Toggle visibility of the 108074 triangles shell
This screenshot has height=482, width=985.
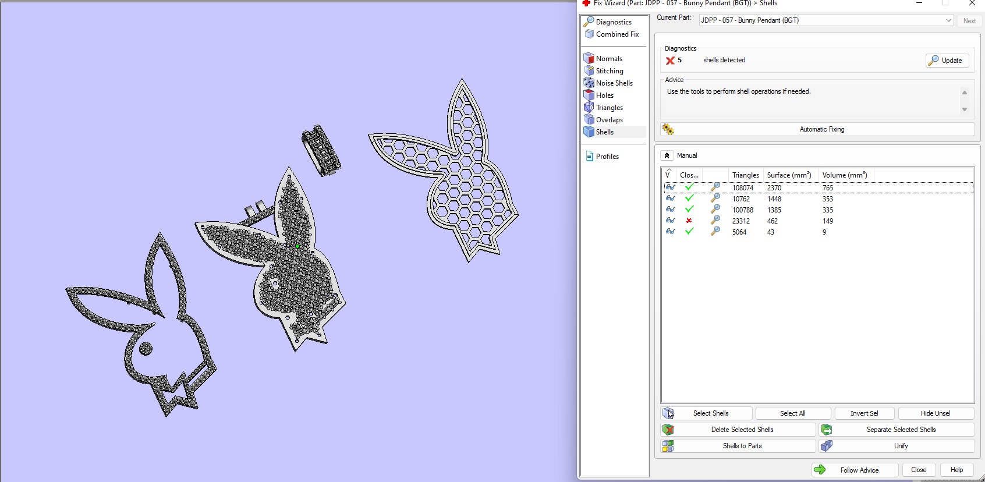click(x=671, y=187)
